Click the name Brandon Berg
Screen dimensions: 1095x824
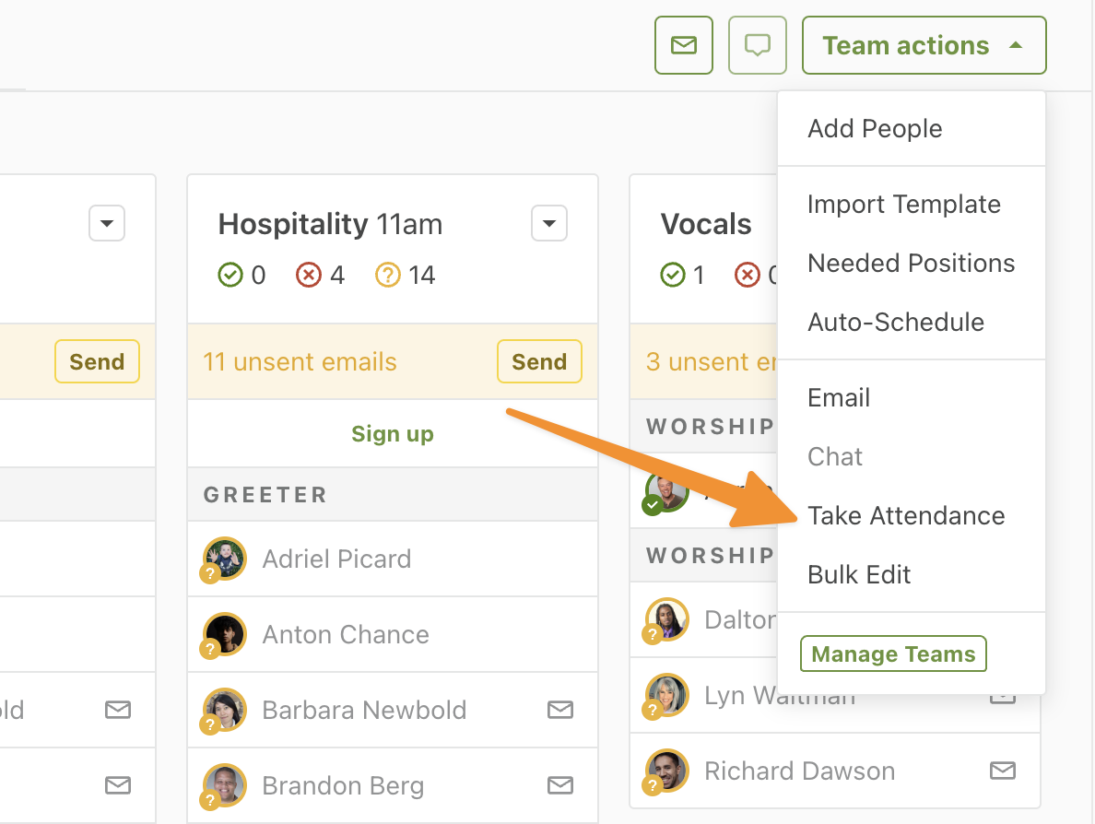pyautogui.click(x=343, y=785)
